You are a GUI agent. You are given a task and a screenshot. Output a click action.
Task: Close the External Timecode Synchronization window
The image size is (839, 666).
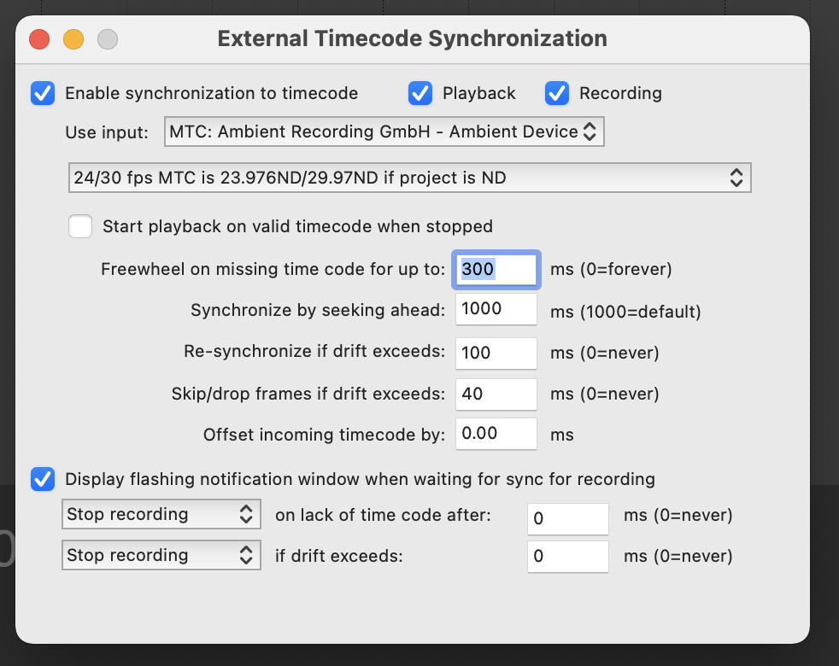39,39
